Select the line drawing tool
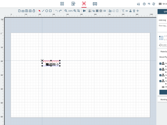Screen dimensions: 167x125 tap(43, 11)
